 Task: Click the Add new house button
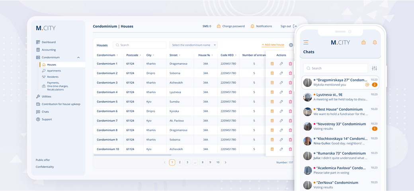click(273, 45)
